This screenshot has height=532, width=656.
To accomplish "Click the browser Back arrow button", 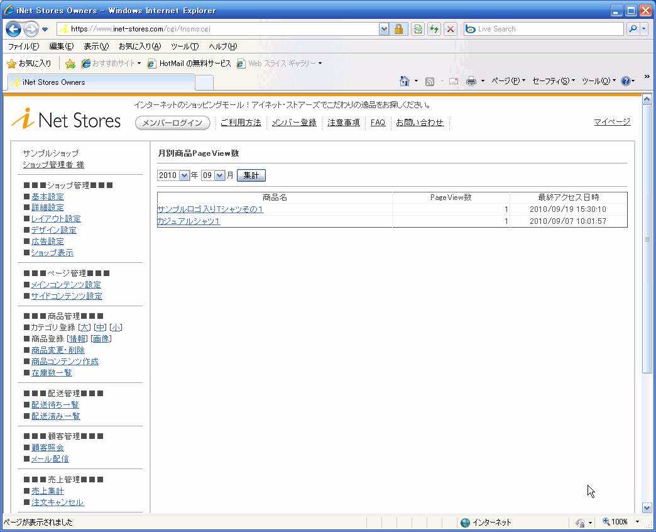I will (x=13, y=29).
